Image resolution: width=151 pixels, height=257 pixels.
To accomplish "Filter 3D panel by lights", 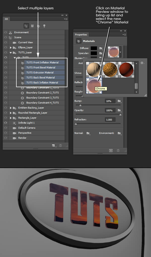I will pyautogui.click(x=44, y=26).
